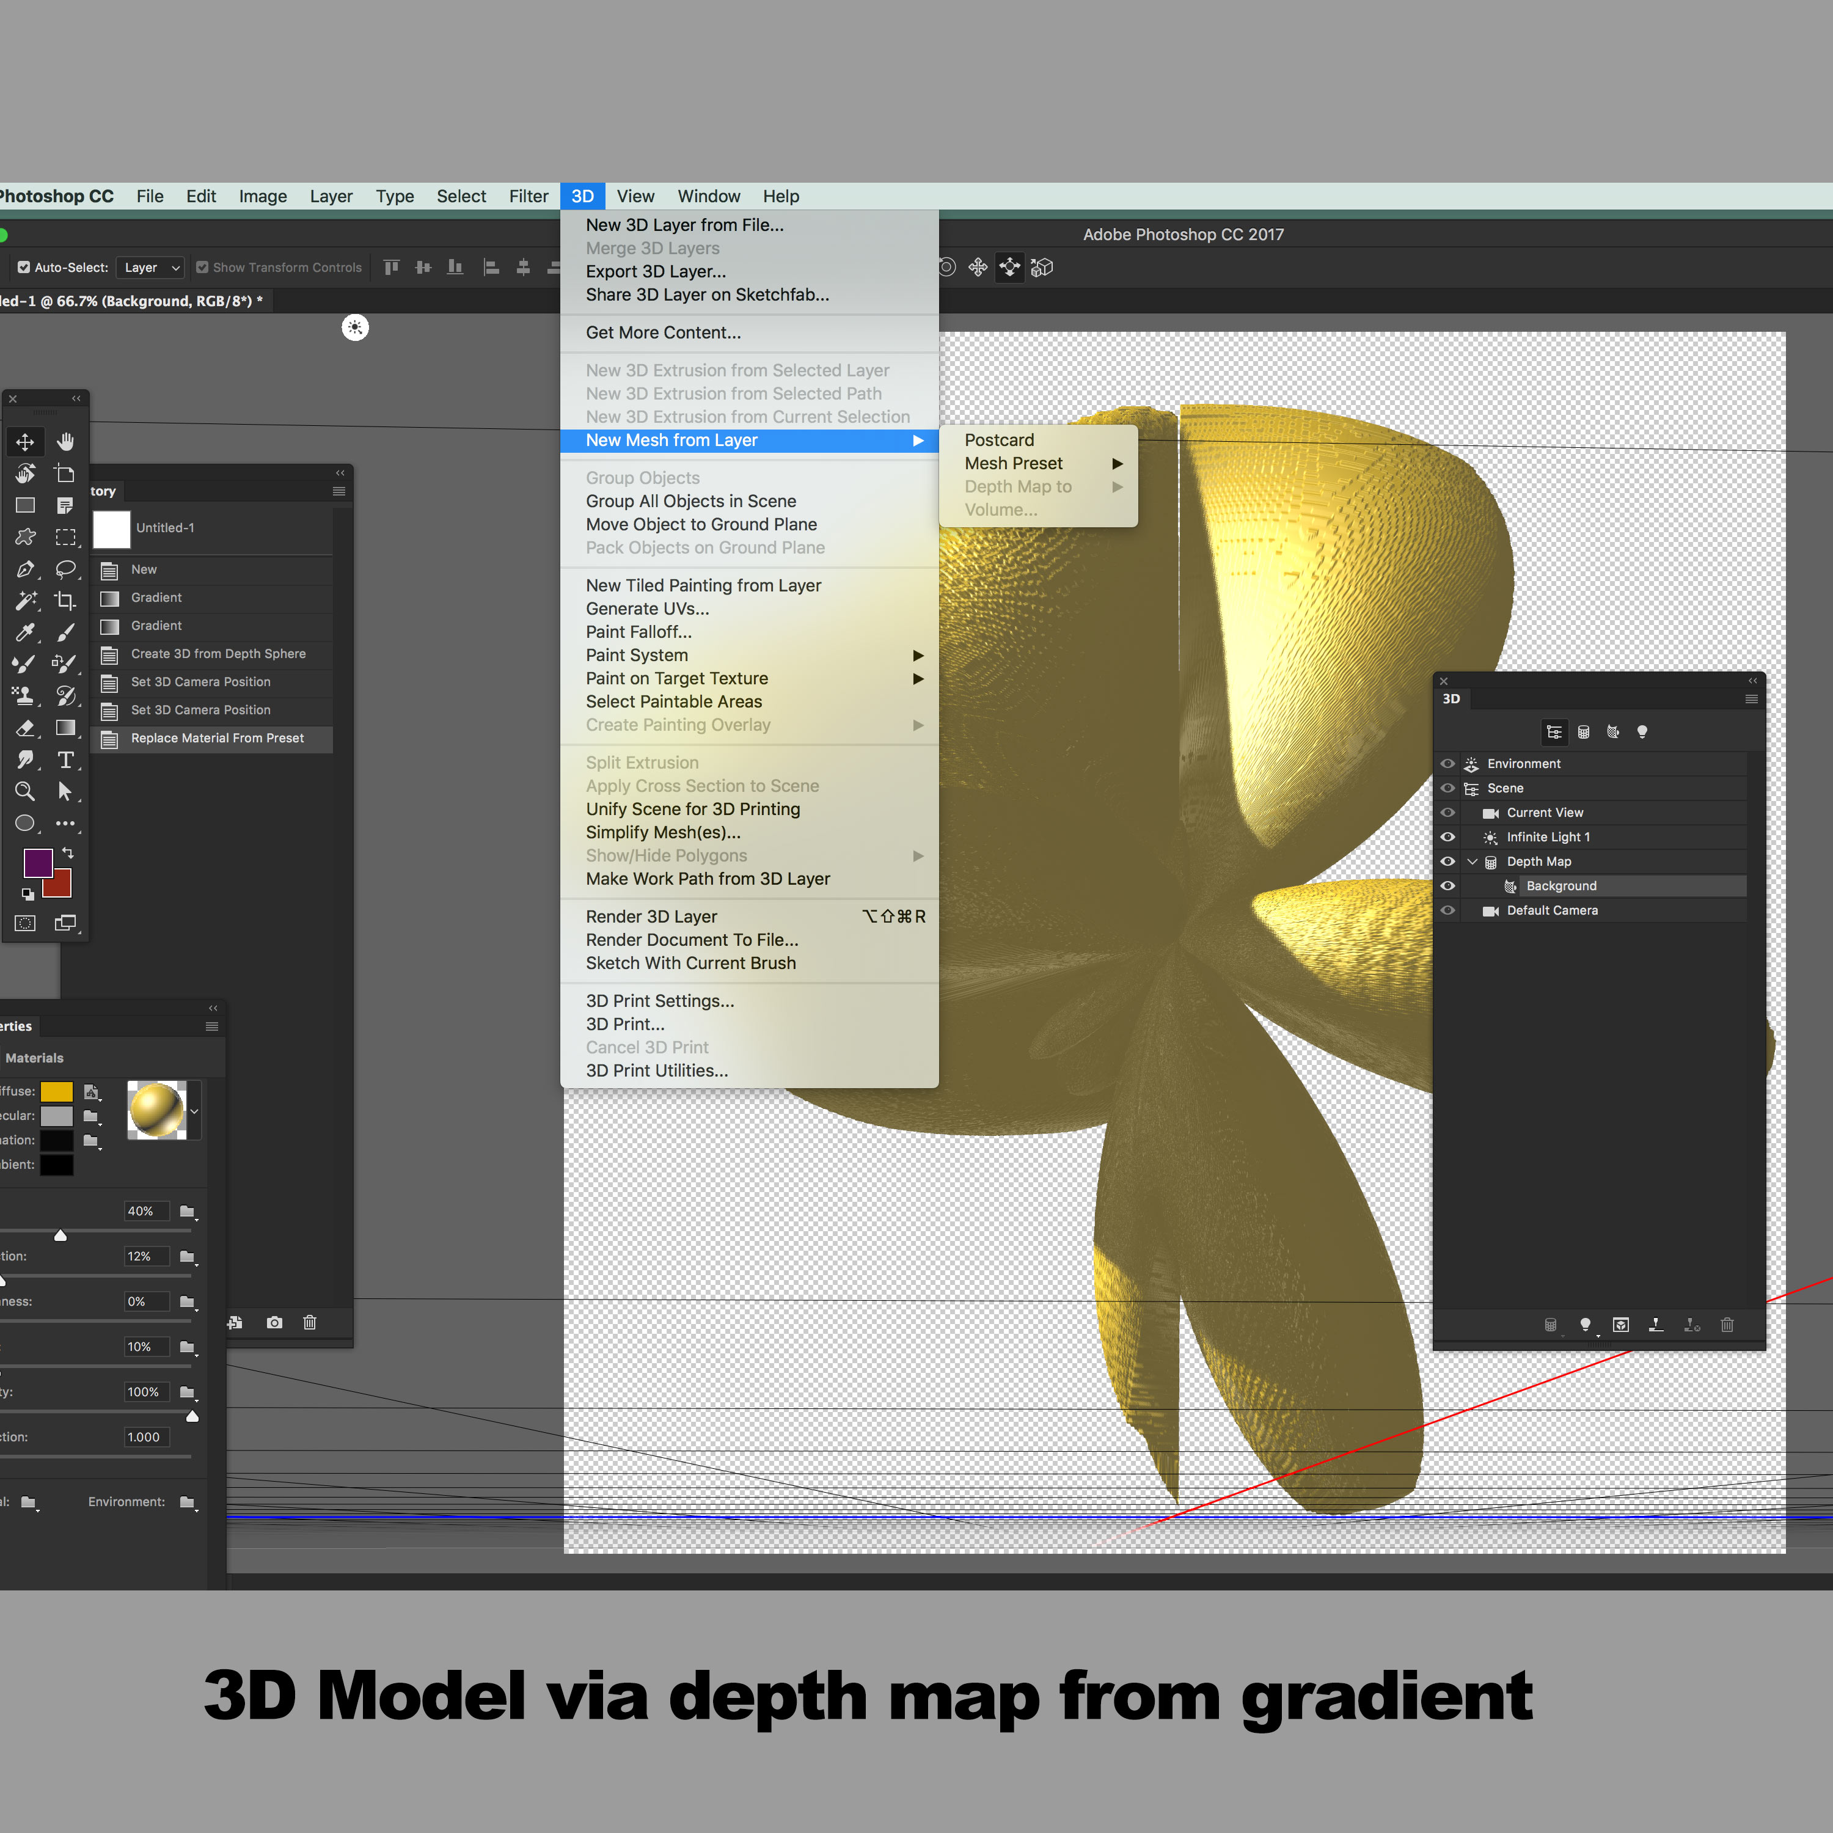Screen dimensions: 1833x1833
Task: Collapse the Depth Map tree item
Action: (1473, 862)
